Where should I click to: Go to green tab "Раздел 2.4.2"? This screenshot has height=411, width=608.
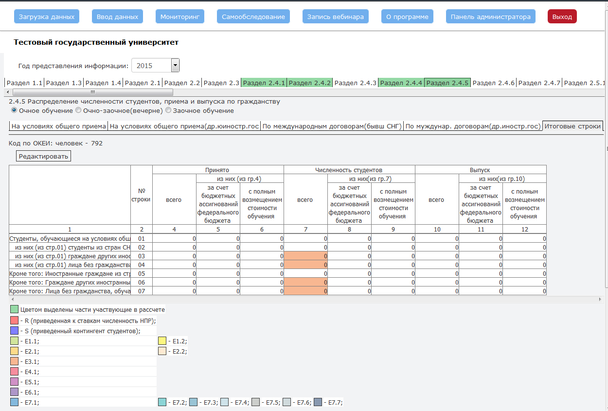pos(310,83)
